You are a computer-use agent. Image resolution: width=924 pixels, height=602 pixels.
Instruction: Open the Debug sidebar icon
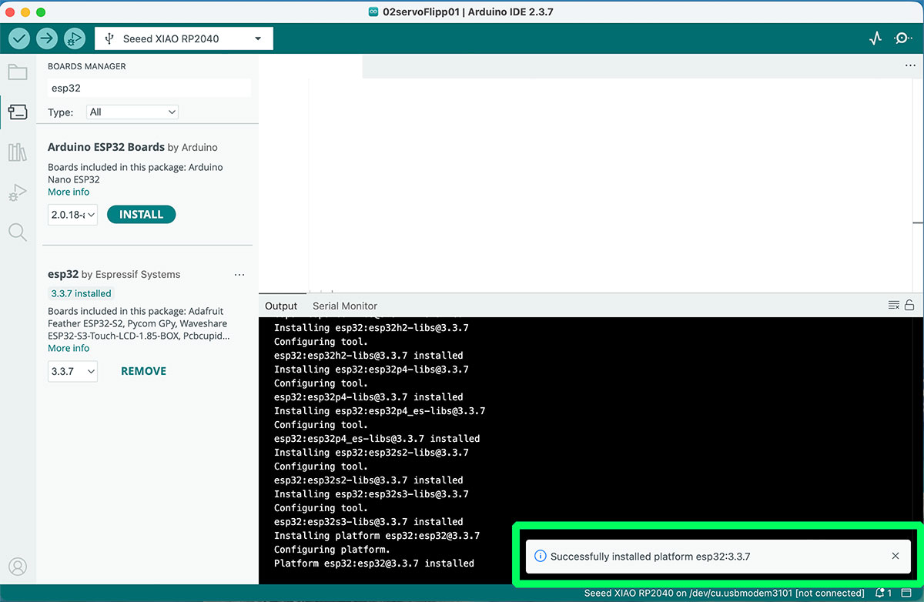click(18, 192)
